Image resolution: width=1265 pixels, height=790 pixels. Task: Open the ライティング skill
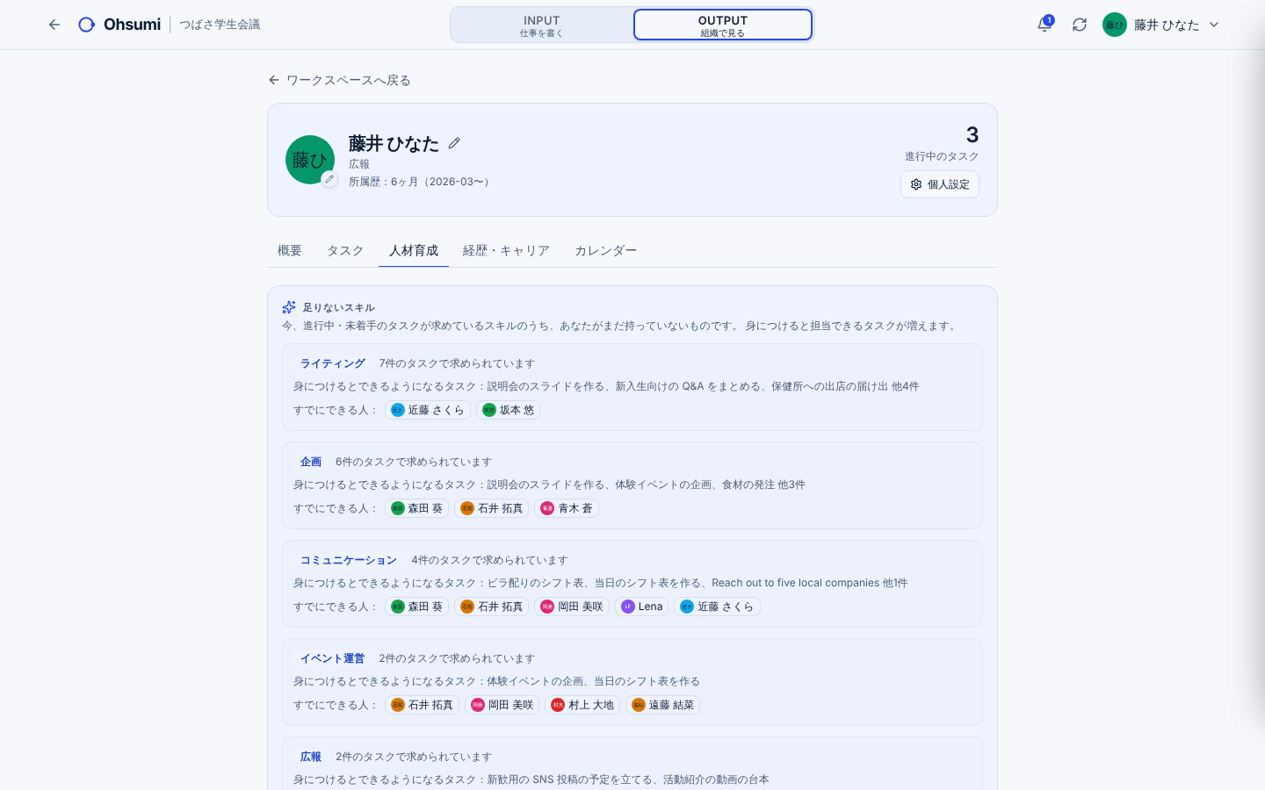[333, 363]
